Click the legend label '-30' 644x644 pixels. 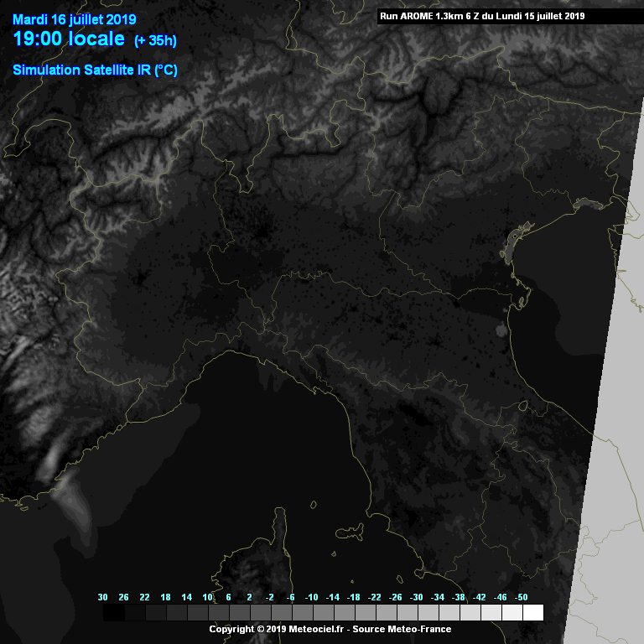(417, 597)
